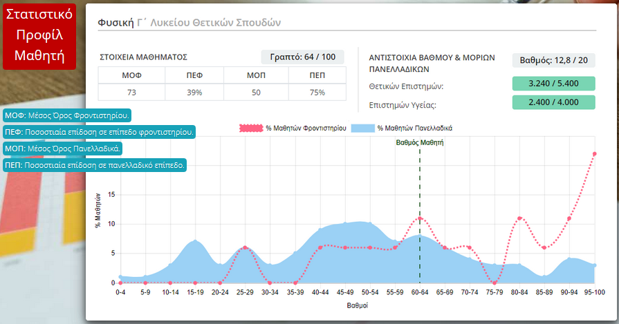Click the ΜΟΠ: Μέσος Όρος Πανελλαδικά label
Screen dimensions: 619x324
click(64, 149)
